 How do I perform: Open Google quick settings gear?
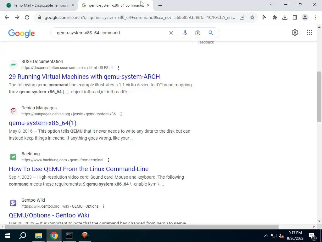pos(295,32)
